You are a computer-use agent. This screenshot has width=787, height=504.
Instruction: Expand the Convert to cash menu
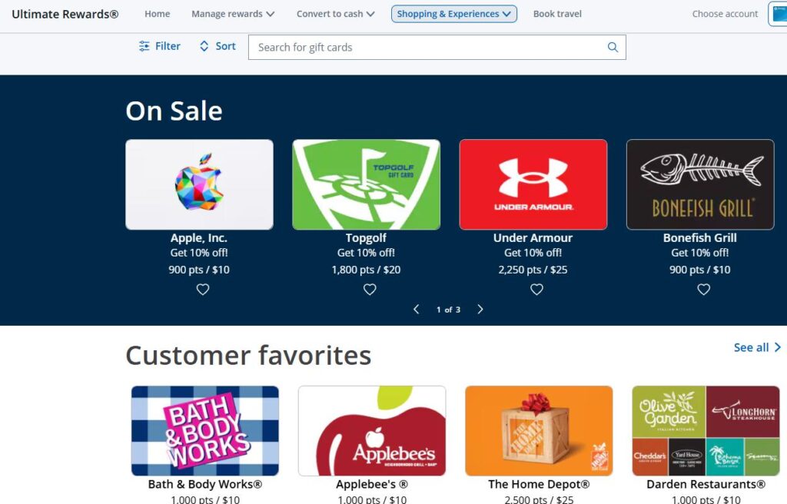click(x=335, y=14)
